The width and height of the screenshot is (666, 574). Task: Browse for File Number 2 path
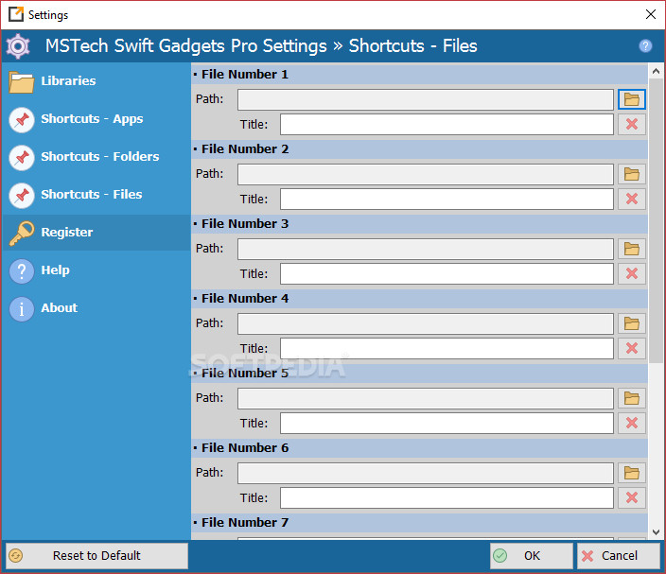click(632, 175)
